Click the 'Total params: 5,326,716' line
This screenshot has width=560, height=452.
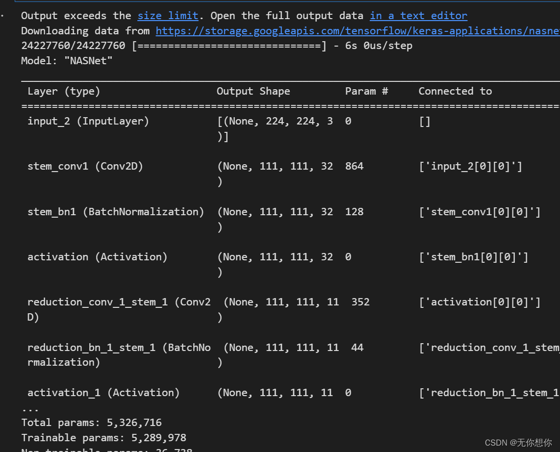coord(91,423)
